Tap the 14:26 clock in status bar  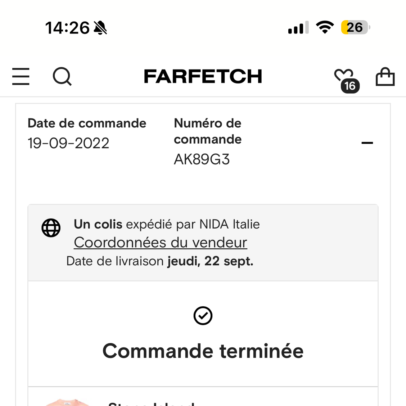[x=67, y=28]
